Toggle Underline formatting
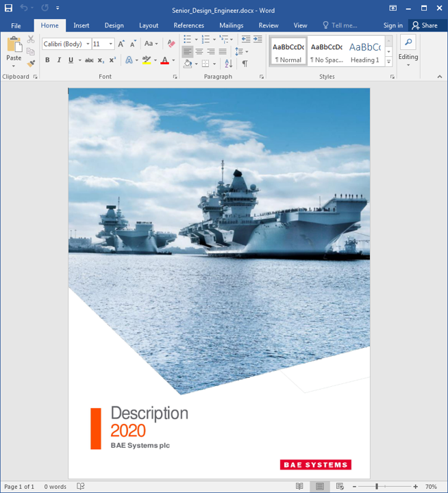Viewport: 448px width, 493px height. pos(71,60)
